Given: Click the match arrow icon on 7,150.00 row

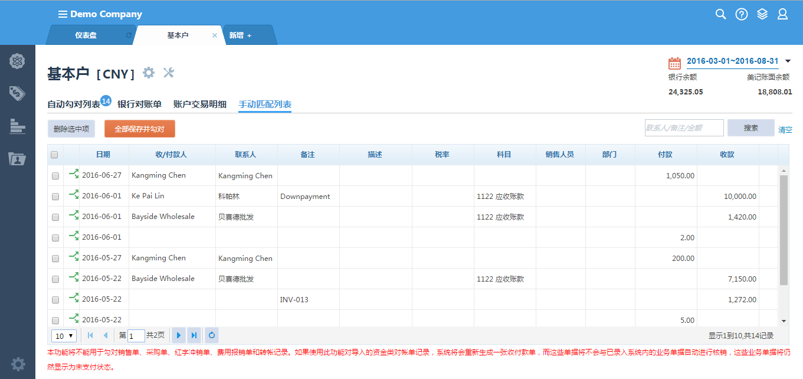Looking at the screenshot, I should [x=74, y=277].
